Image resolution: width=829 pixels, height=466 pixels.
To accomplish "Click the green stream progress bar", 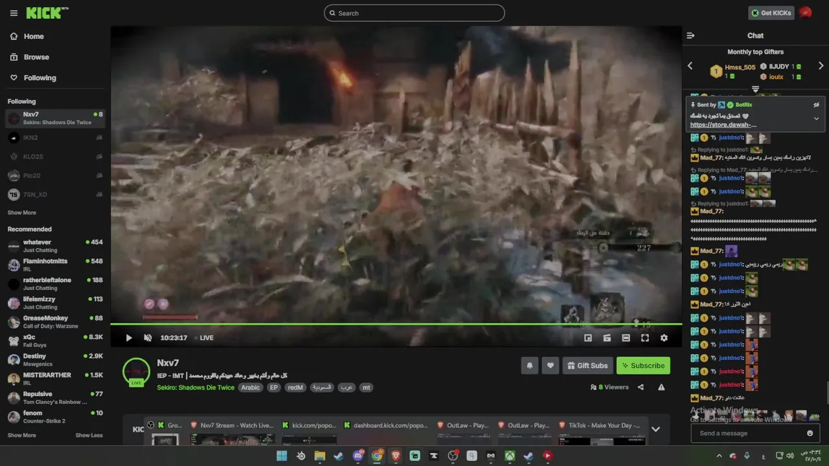I will pos(396,324).
